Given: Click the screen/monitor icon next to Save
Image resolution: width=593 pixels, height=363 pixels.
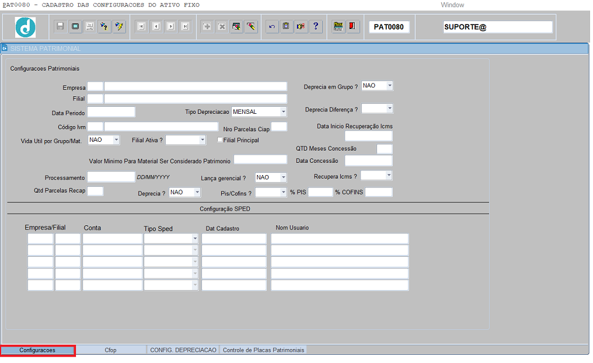Looking at the screenshot, I should click(x=75, y=26).
